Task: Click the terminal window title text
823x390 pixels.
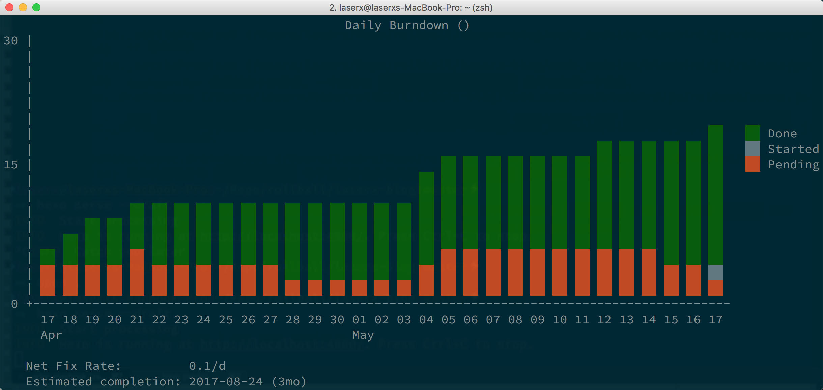Action: (411, 7)
